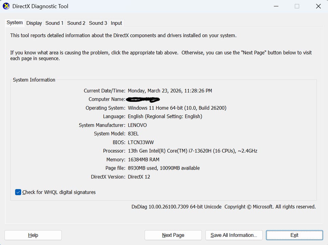Open the Sound 1 tab
This screenshot has width=328, height=245.
point(54,23)
